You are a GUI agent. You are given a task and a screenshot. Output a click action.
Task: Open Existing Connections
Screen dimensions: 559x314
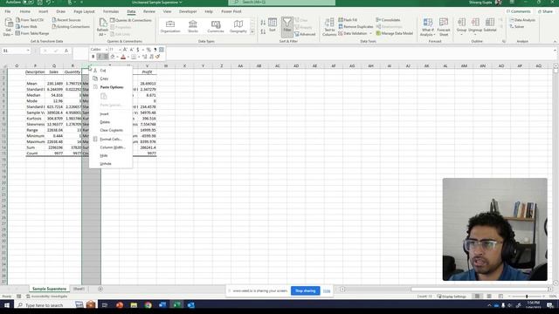tap(71, 27)
